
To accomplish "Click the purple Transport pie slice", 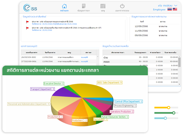I will [x=65, y=93].
